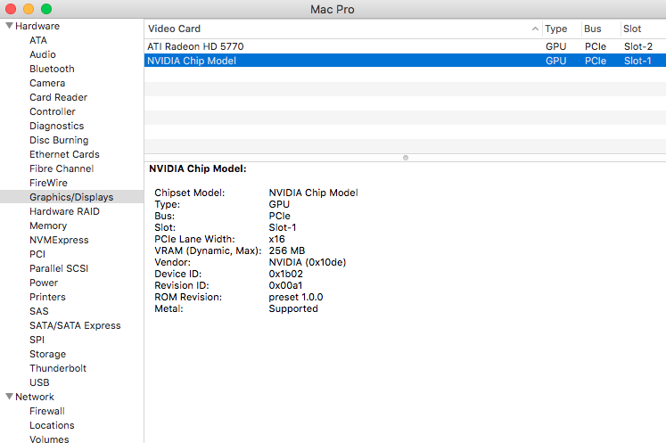
Task: Click the Network category label
Action: click(35, 397)
